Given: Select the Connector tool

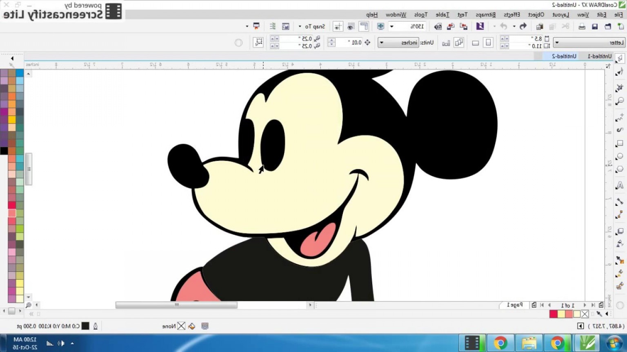Looking at the screenshot, I should tap(620, 215).
